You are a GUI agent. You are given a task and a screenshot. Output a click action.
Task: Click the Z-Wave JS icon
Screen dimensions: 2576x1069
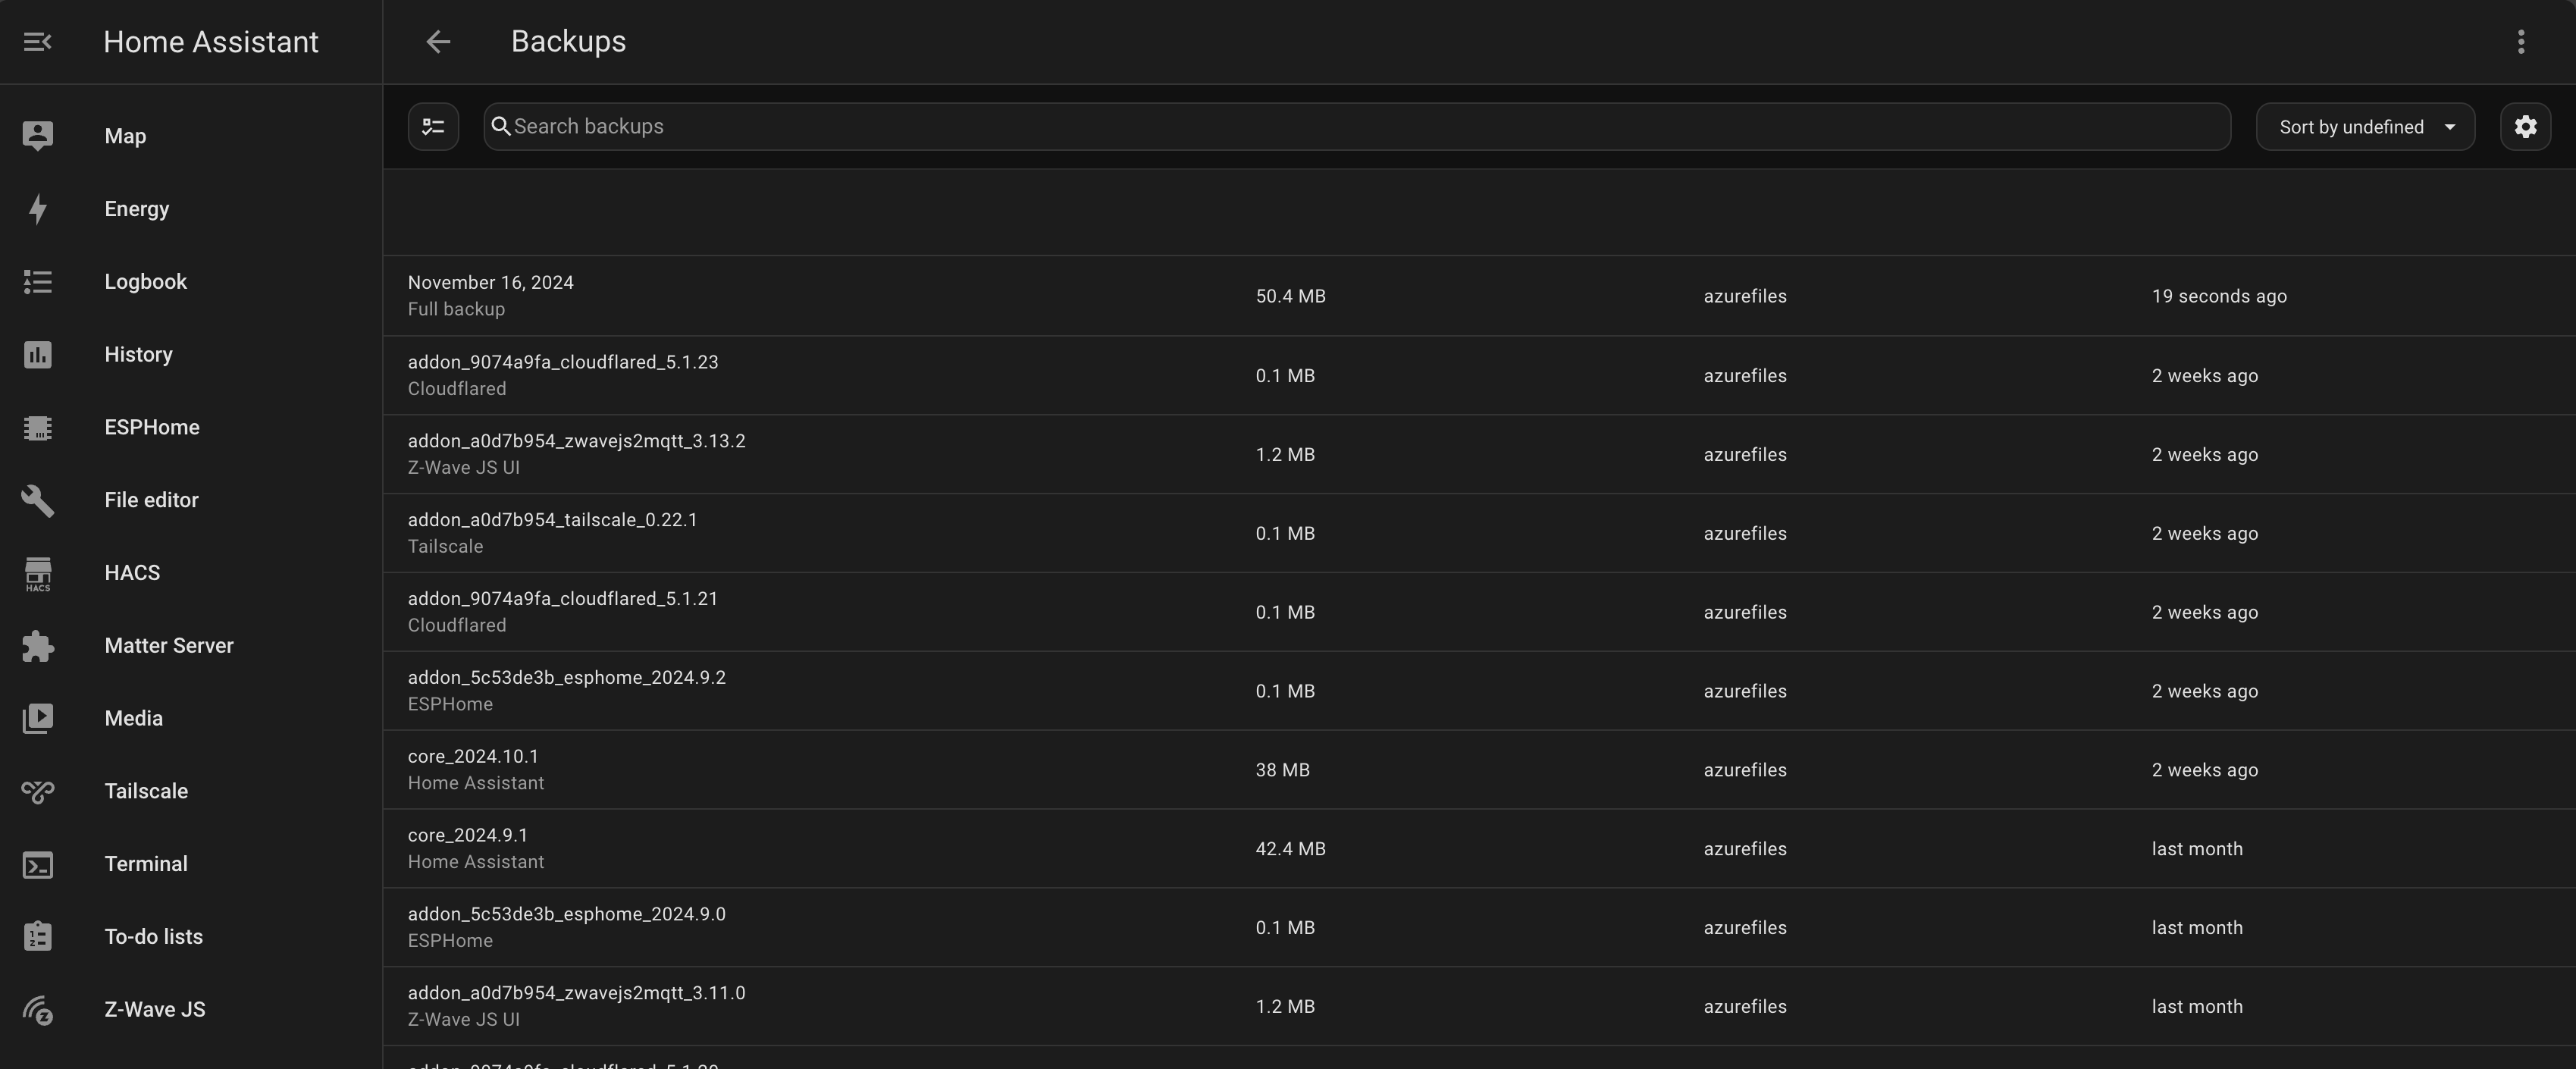[x=38, y=1010]
